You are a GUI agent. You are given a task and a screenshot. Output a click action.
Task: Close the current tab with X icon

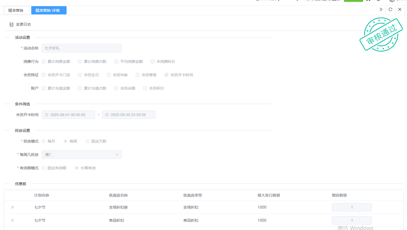pos(400,10)
